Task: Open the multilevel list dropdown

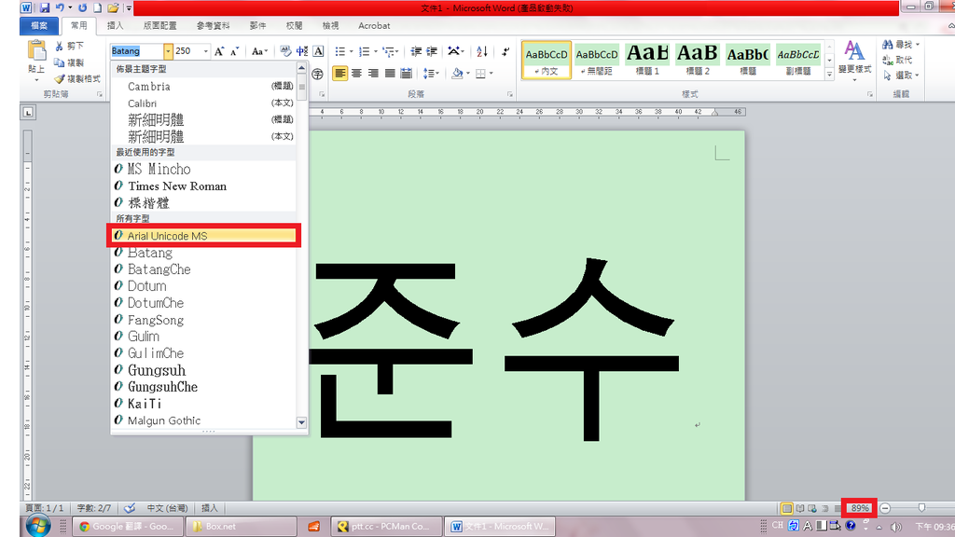Action: pyautogui.click(x=397, y=51)
